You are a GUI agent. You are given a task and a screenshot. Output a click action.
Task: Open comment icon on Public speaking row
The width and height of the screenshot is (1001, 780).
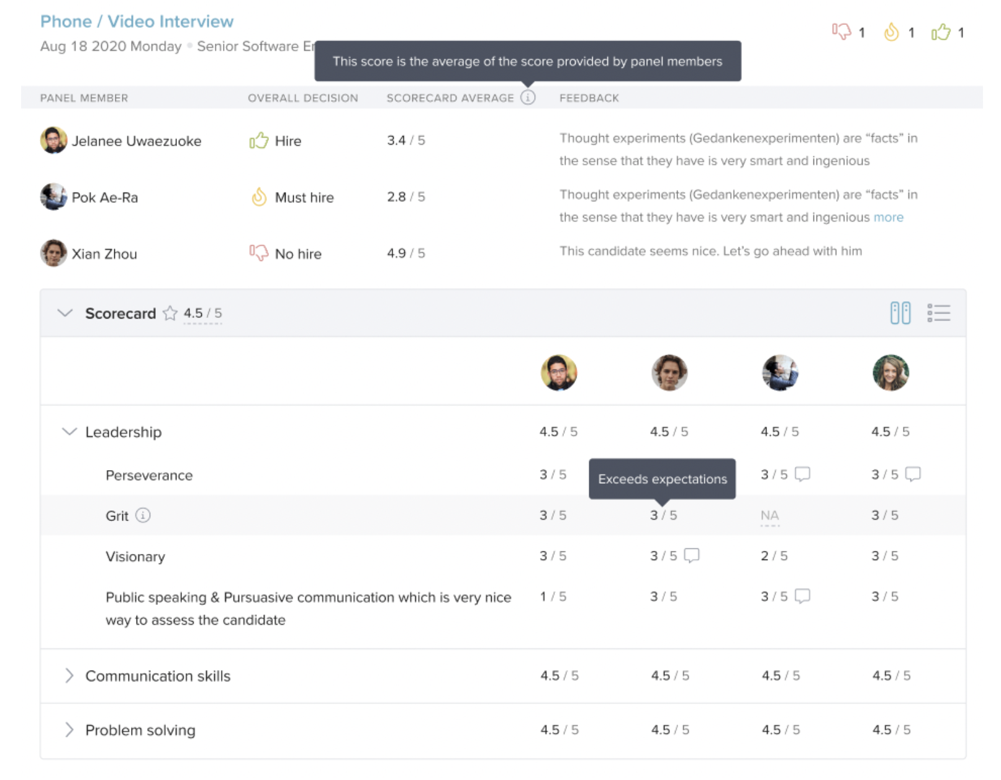click(x=802, y=596)
